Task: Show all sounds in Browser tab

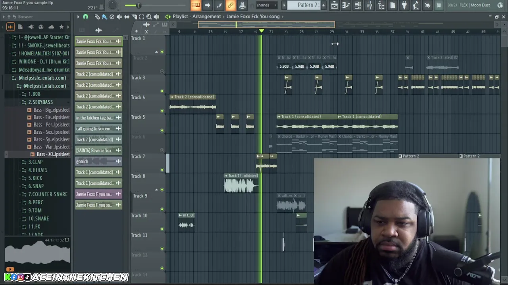Action: [10, 27]
